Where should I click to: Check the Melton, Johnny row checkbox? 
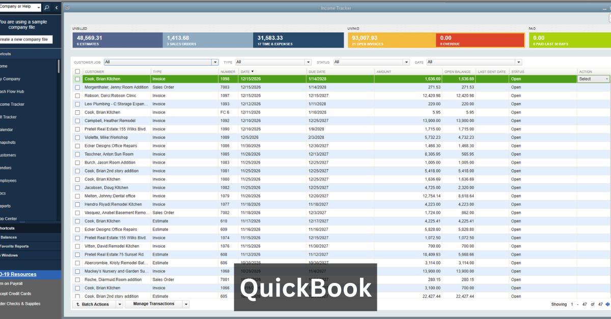point(77,196)
